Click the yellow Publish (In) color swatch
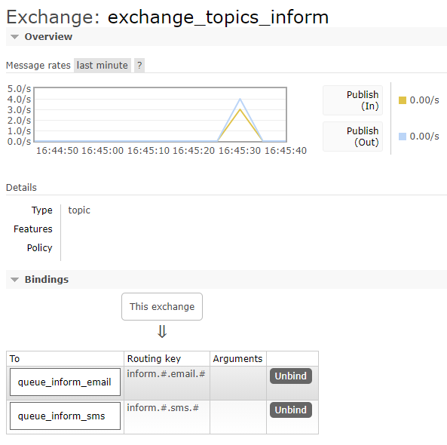This screenshot has width=447, height=445. [403, 100]
